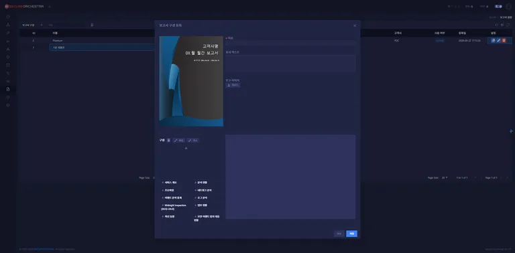Click the POC customer cell
This screenshot has height=253, width=515.
(397, 41)
